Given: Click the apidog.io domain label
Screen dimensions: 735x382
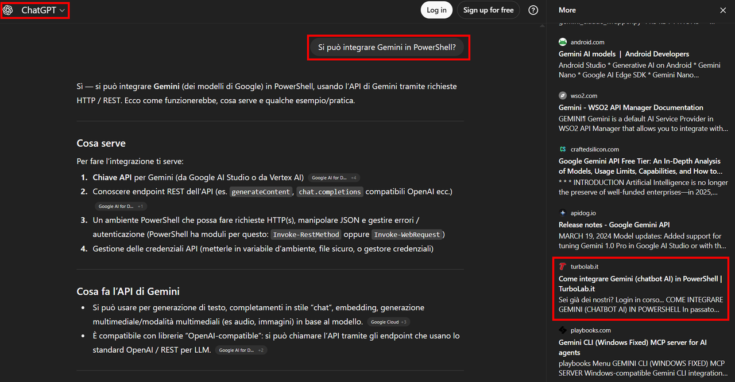Looking at the screenshot, I should coord(583,213).
